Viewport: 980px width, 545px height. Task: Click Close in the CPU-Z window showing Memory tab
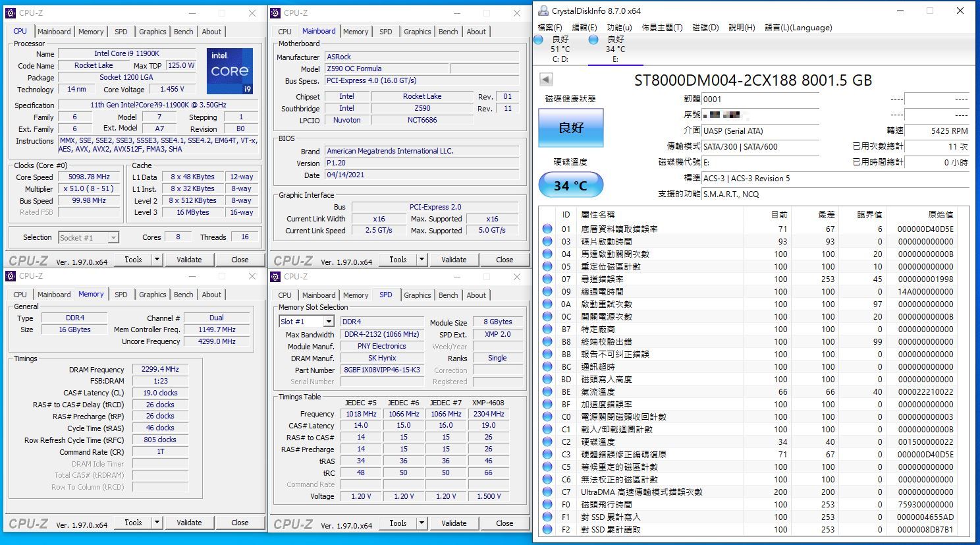point(240,523)
